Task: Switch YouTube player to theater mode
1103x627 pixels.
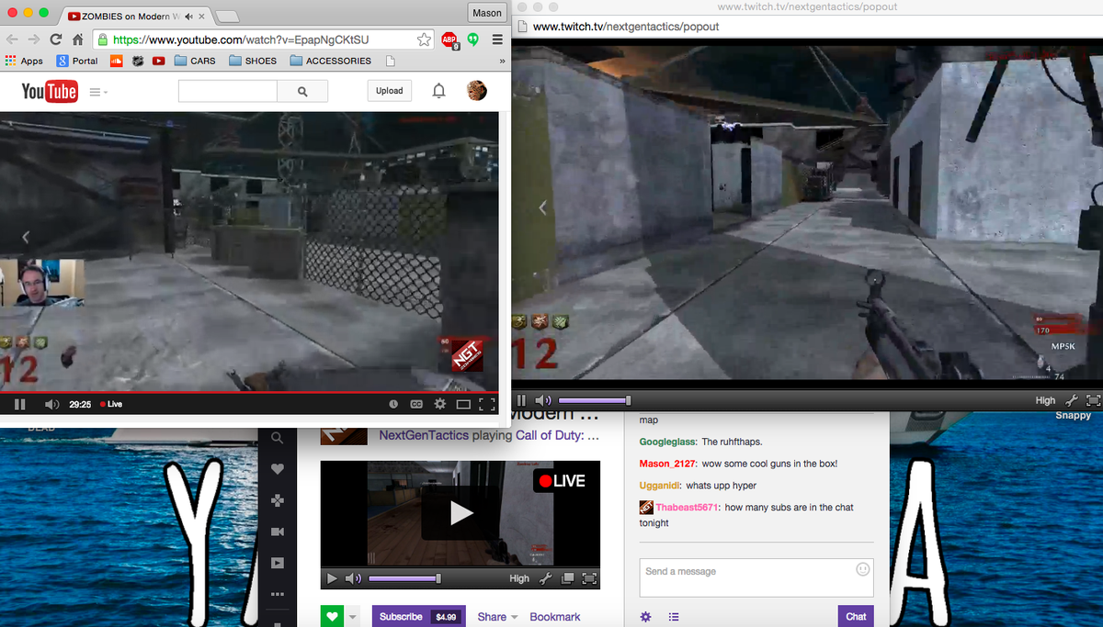Action: [463, 404]
